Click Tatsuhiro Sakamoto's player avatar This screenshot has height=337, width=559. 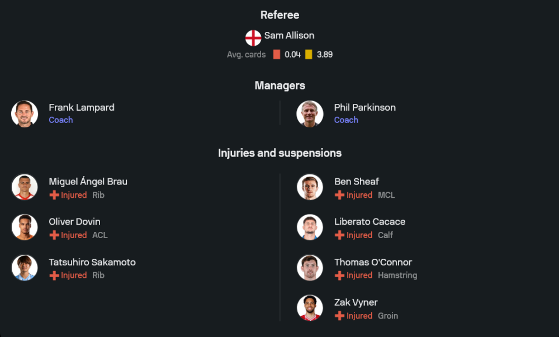[25, 268]
